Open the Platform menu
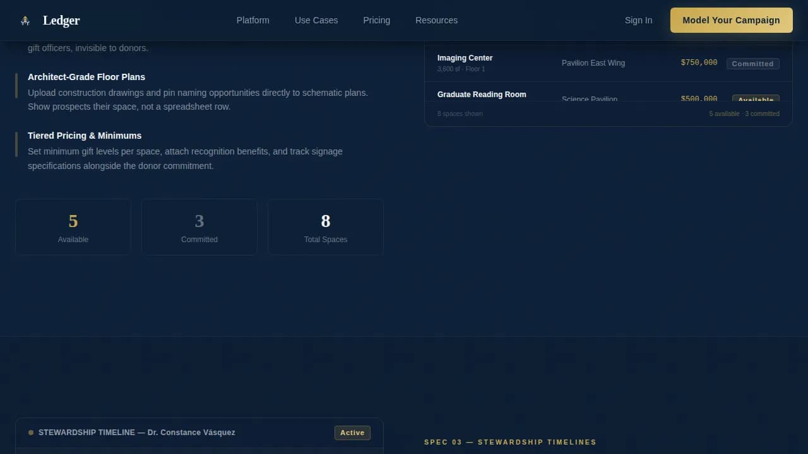The image size is (808, 454). click(x=253, y=20)
